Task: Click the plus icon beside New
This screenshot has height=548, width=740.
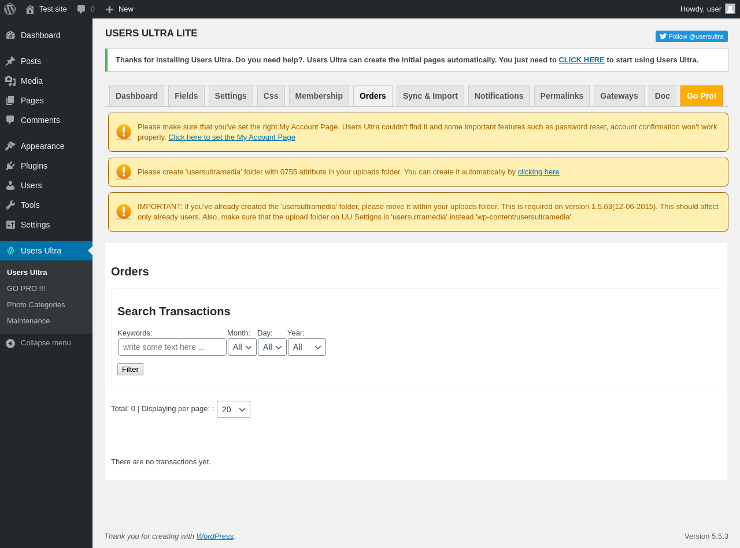Action: pyautogui.click(x=109, y=9)
